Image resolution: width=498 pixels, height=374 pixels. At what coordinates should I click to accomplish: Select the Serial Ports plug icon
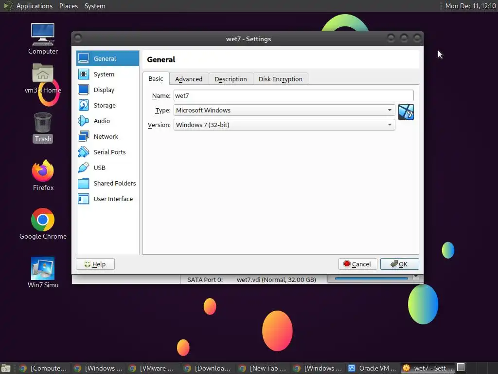(84, 152)
